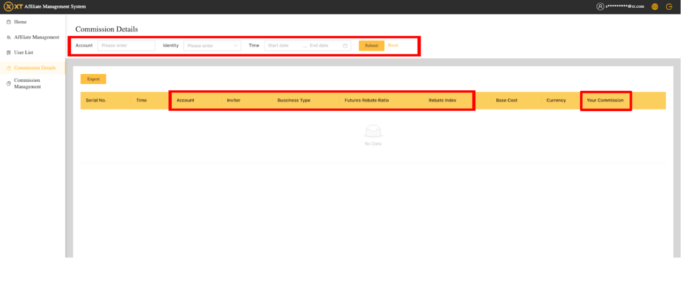The image size is (685, 300).
Task: Open the language globe icon
Action: point(655,7)
